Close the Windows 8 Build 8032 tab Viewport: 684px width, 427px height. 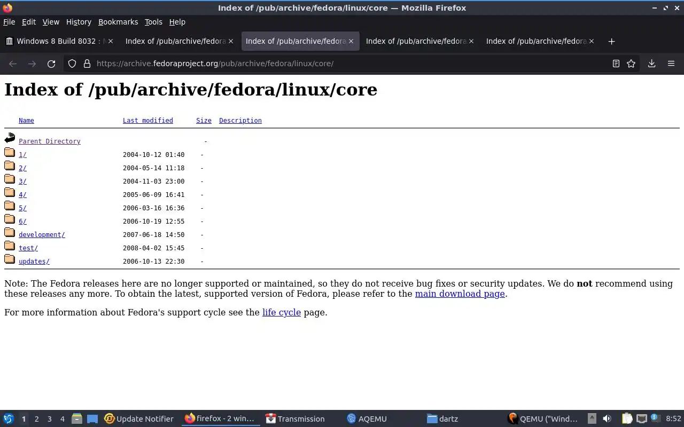(x=110, y=41)
